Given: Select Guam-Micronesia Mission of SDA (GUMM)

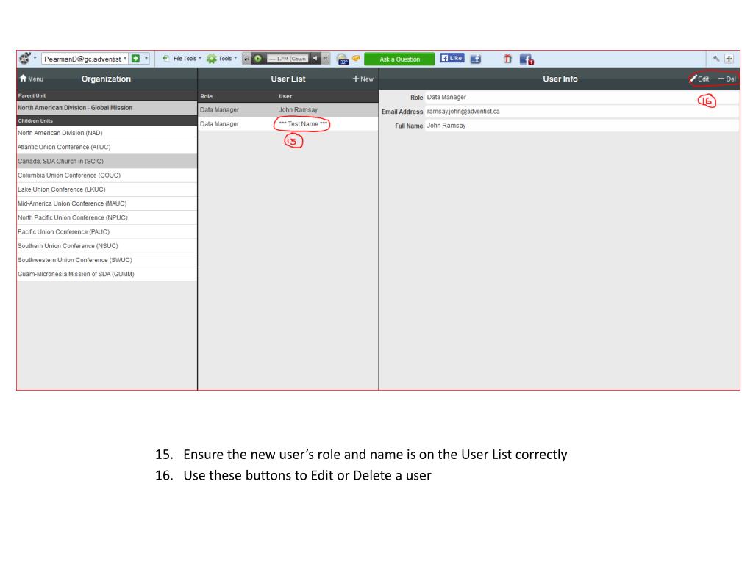Looking at the screenshot, I should [107, 274].
